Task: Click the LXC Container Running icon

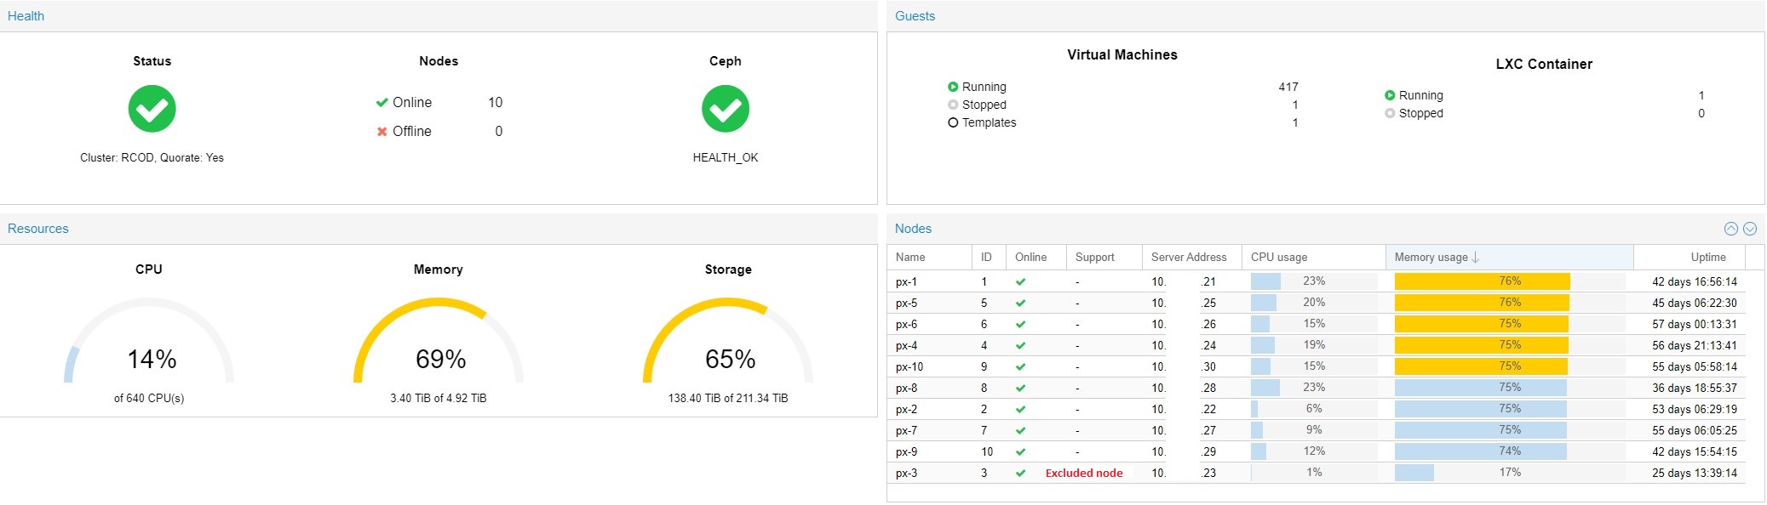Action: click(x=1390, y=95)
